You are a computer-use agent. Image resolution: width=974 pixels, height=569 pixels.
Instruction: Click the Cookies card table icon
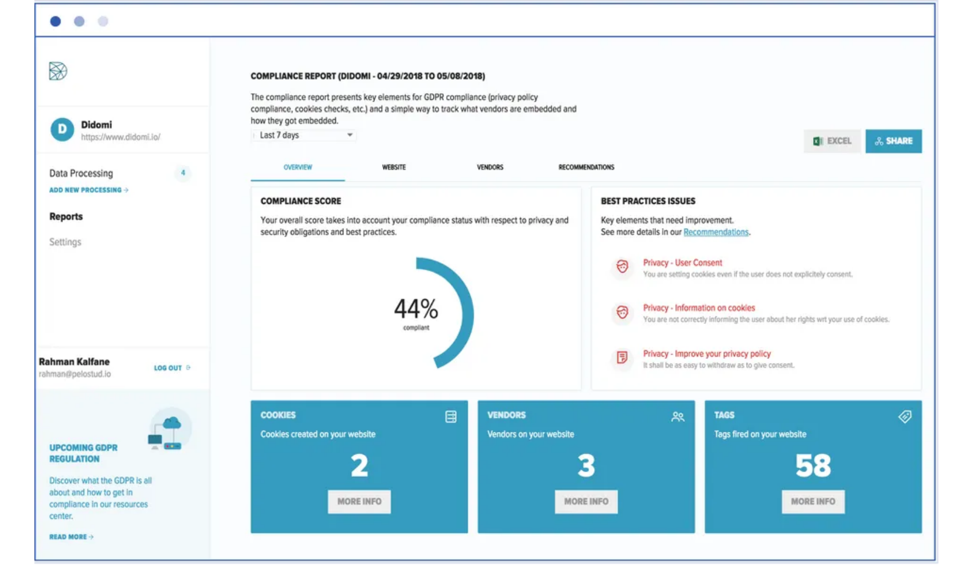[451, 417]
